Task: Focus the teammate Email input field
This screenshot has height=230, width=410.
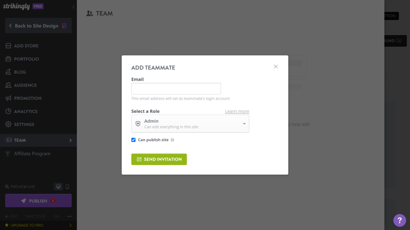Action: click(176, 88)
